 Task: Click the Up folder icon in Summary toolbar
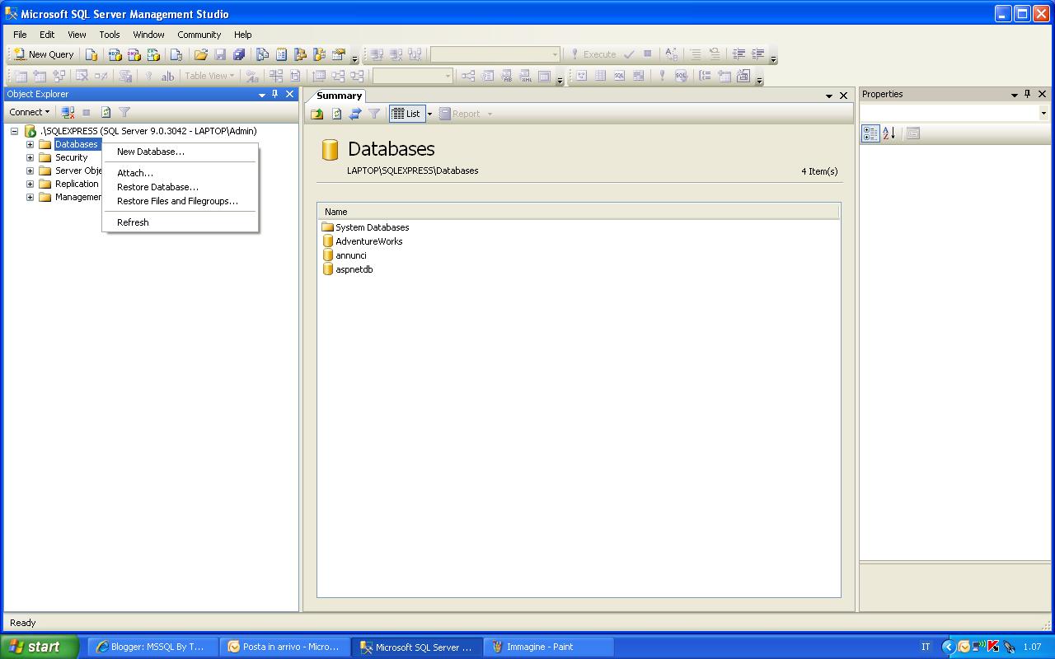coord(316,114)
